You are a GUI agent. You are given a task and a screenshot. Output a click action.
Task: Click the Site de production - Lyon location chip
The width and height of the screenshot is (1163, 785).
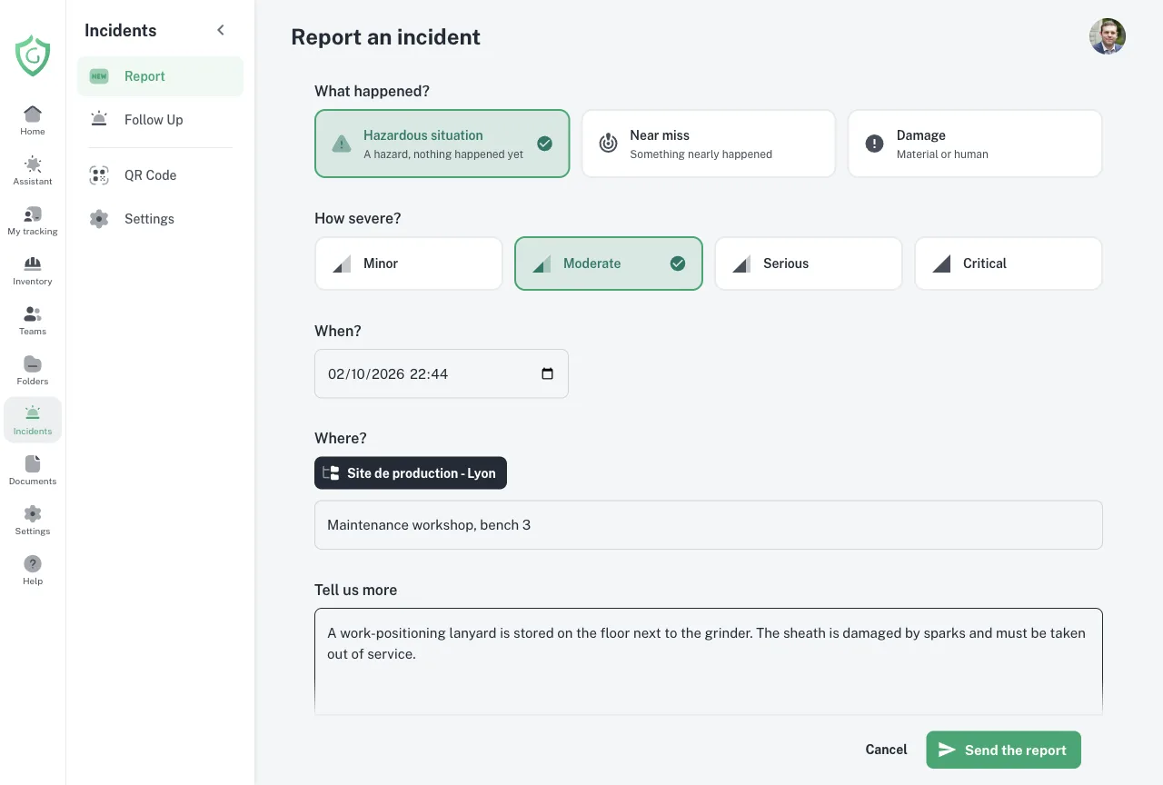pos(411,472)
